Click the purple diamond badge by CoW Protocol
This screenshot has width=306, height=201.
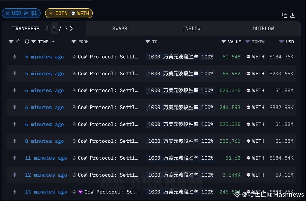80,192
